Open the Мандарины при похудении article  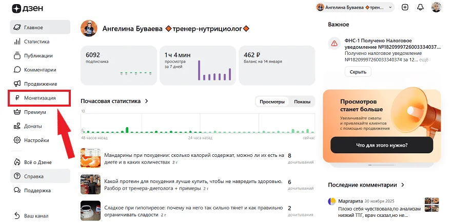(x=194, y=158)
